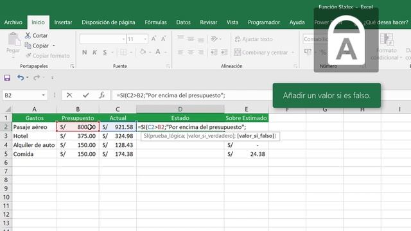Click the center text icon
The height and width of the screenshot is (231, 411).
point(191,52)
